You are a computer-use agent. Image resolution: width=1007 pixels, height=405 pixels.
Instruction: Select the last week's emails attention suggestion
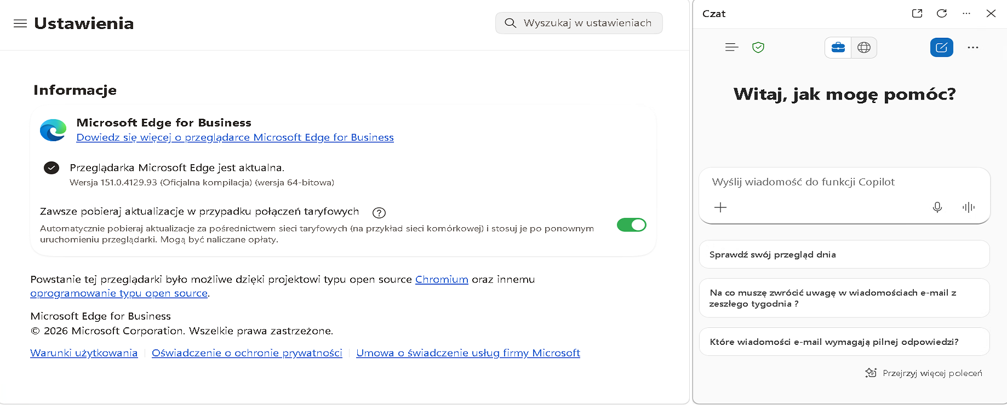point(844,298)
